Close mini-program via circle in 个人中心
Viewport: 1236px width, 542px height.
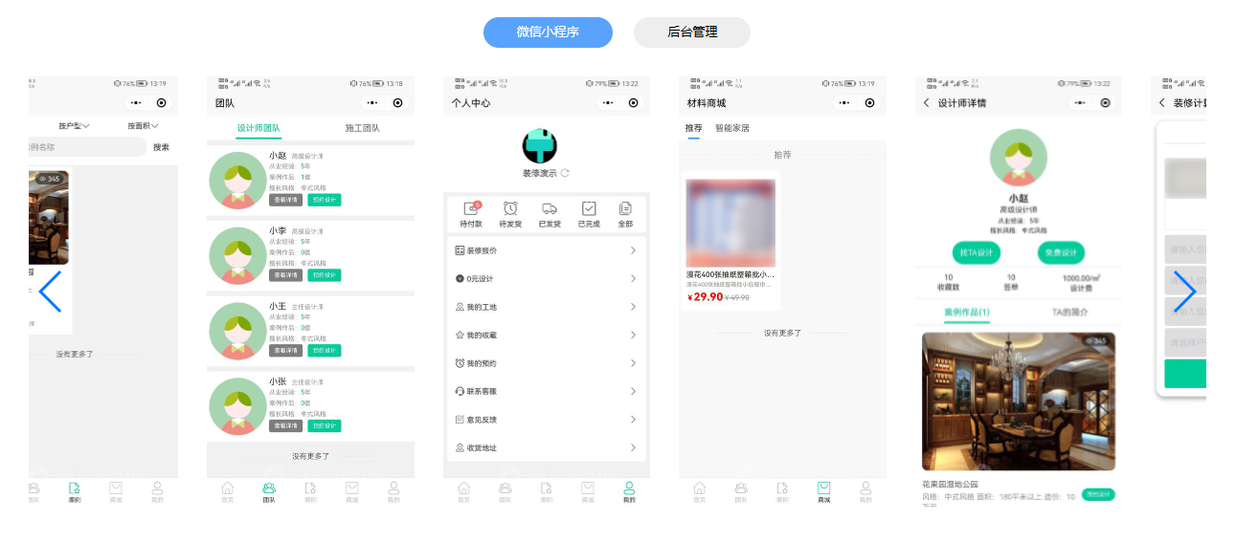pyautogui.click(x=634, y=102)
